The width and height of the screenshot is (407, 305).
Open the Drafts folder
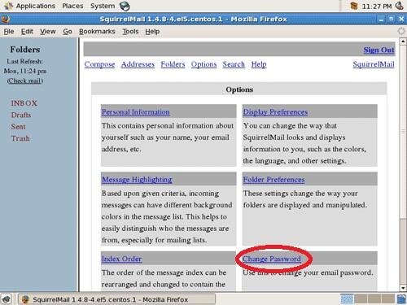(21, 115)
